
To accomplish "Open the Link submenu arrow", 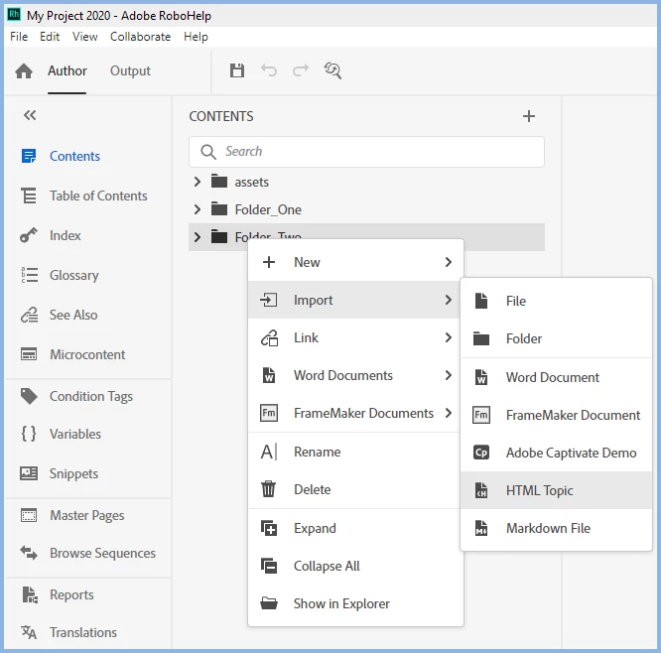I will tap(449, 337).
